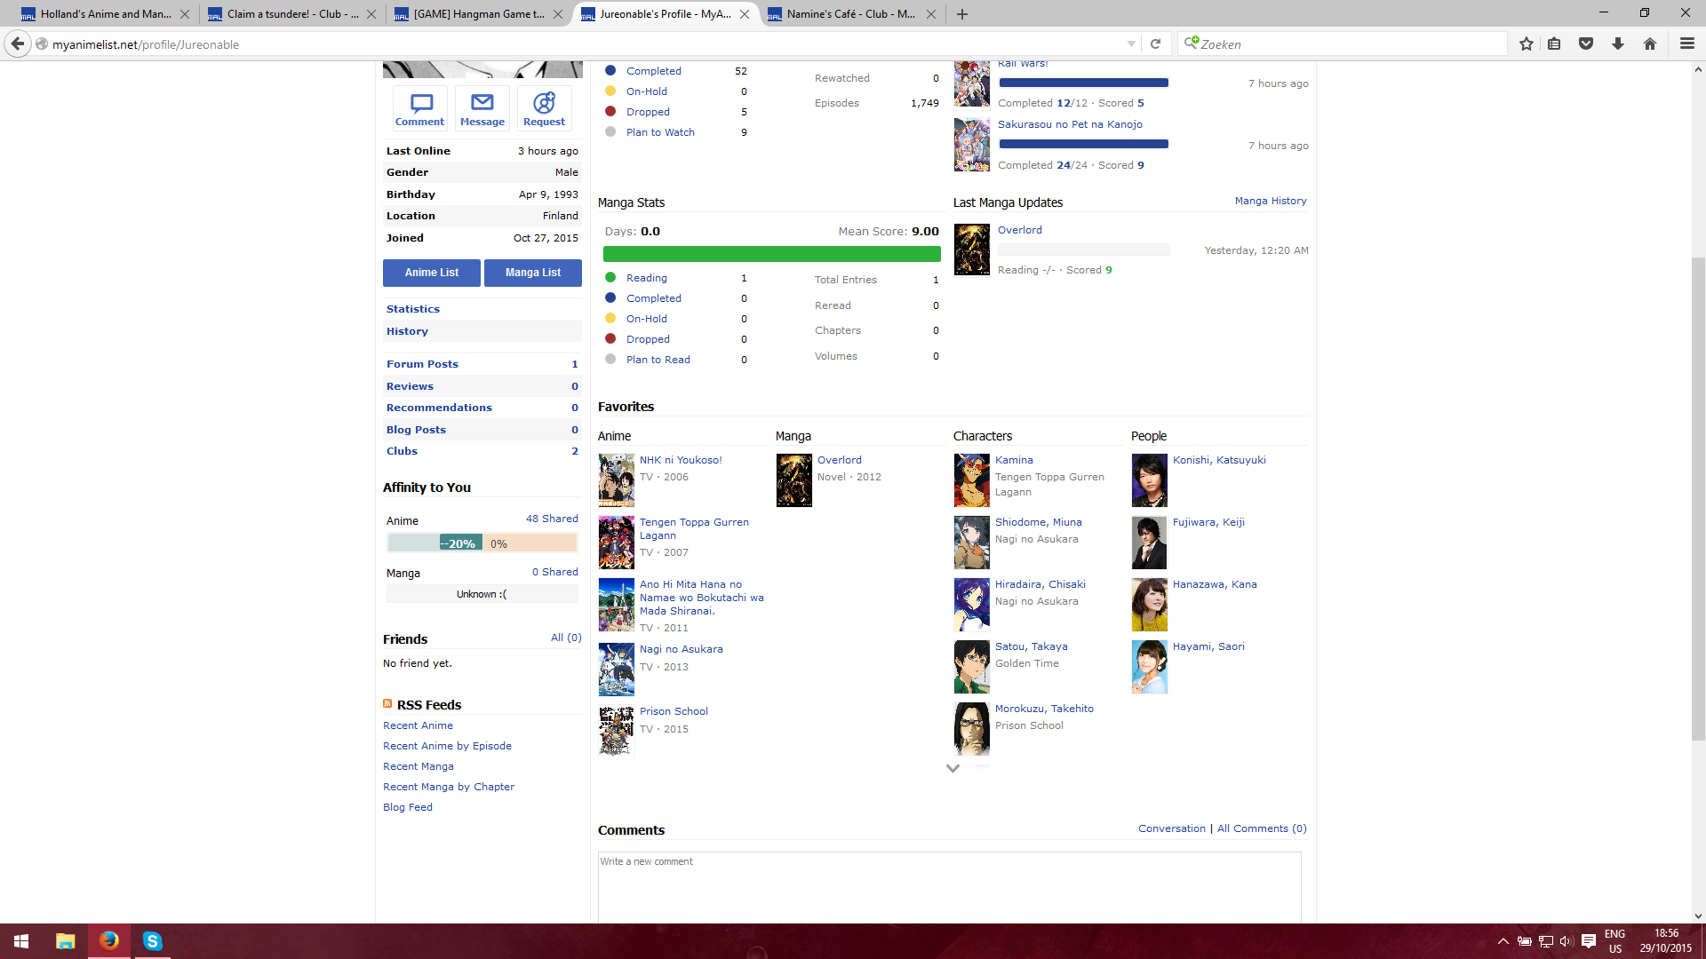Click the Message envelope icon
This screenshot has width=1706, height=959.
click(482, 103)
